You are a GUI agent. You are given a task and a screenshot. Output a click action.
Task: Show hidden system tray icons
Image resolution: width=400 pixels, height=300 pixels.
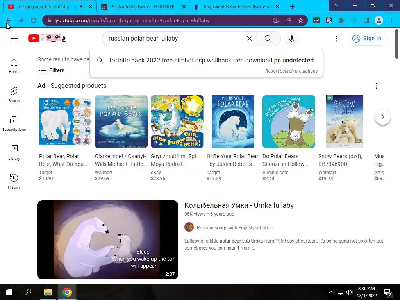click(330, 292)
